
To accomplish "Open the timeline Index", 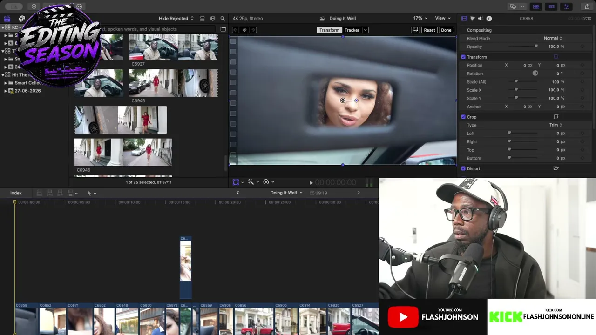I will [x=16, y=193].
